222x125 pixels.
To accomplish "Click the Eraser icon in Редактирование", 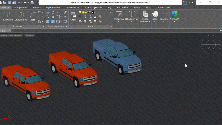I will point(65,12).
